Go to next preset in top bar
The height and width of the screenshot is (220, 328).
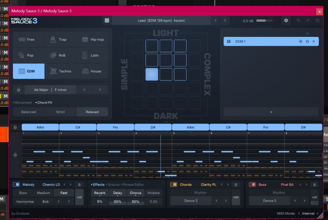tap(225, 20)
